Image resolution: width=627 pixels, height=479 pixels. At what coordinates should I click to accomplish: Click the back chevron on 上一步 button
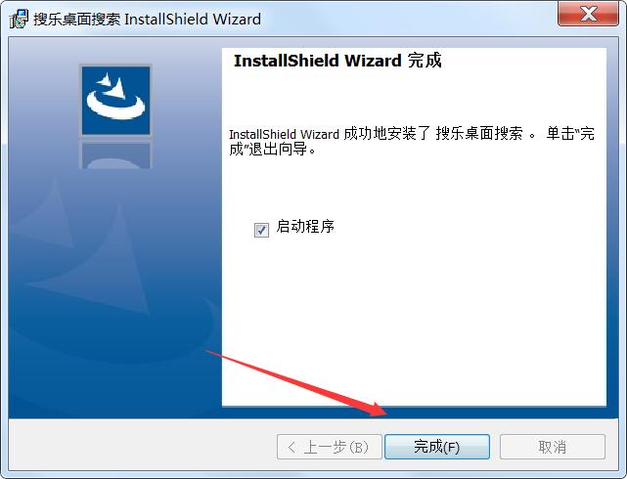[x=291, y=447]
